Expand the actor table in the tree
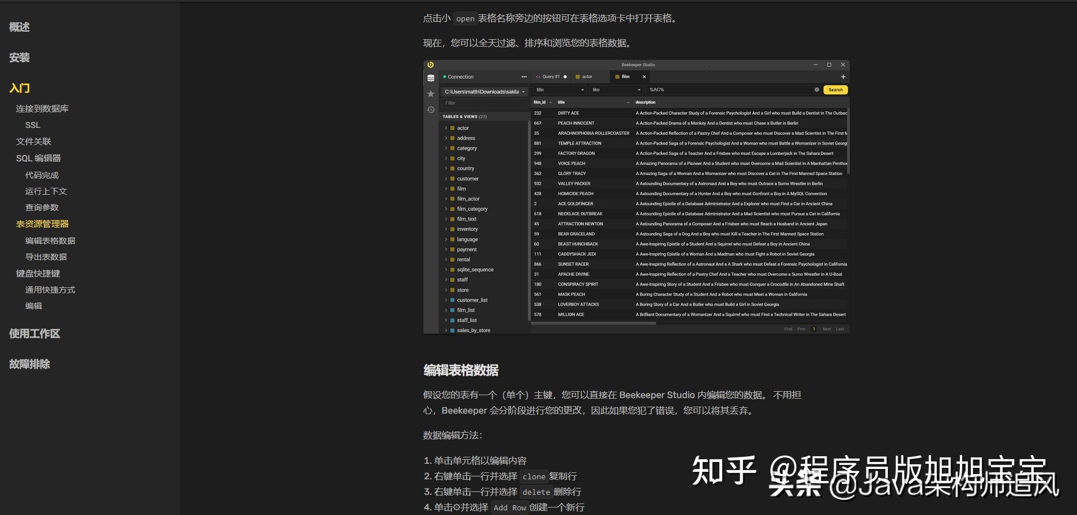The image size is (1077, 515). click(x=446, y=128)
